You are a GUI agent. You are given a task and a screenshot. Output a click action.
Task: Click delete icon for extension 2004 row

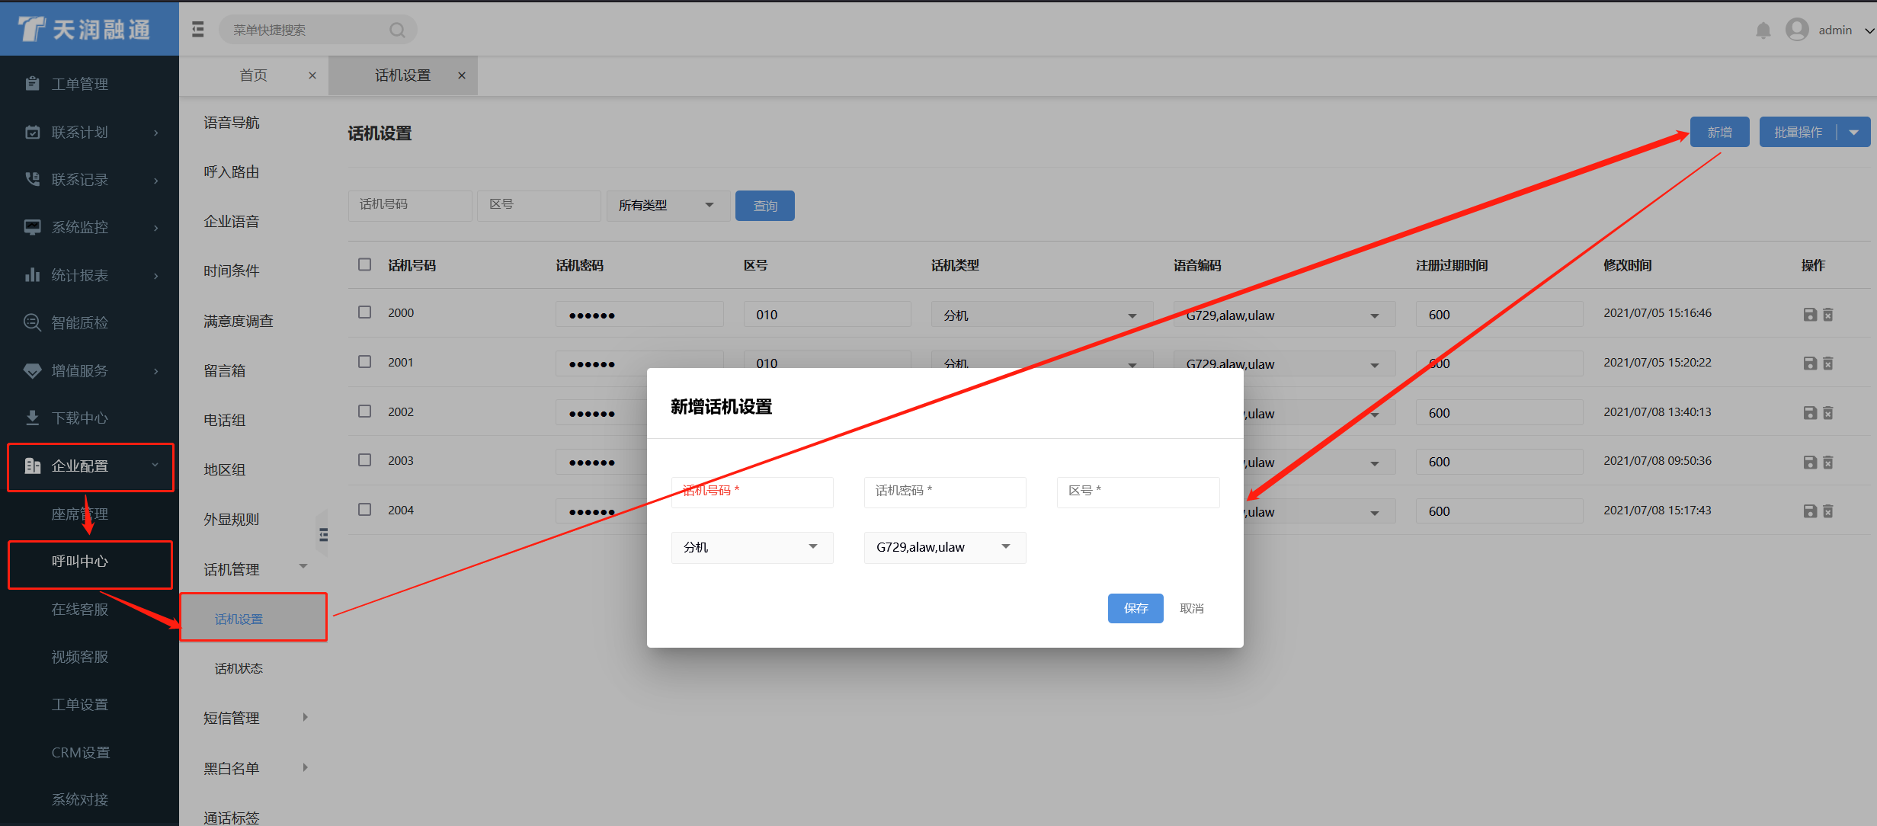[1828, 511]
